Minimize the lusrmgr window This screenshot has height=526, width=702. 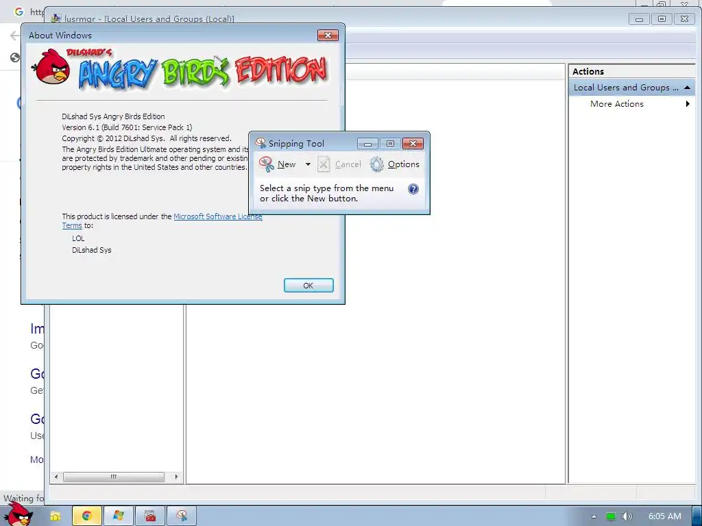[x=640, y=18]
